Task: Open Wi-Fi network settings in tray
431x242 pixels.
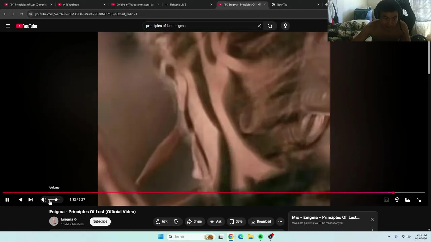Action: coord(403,237)
